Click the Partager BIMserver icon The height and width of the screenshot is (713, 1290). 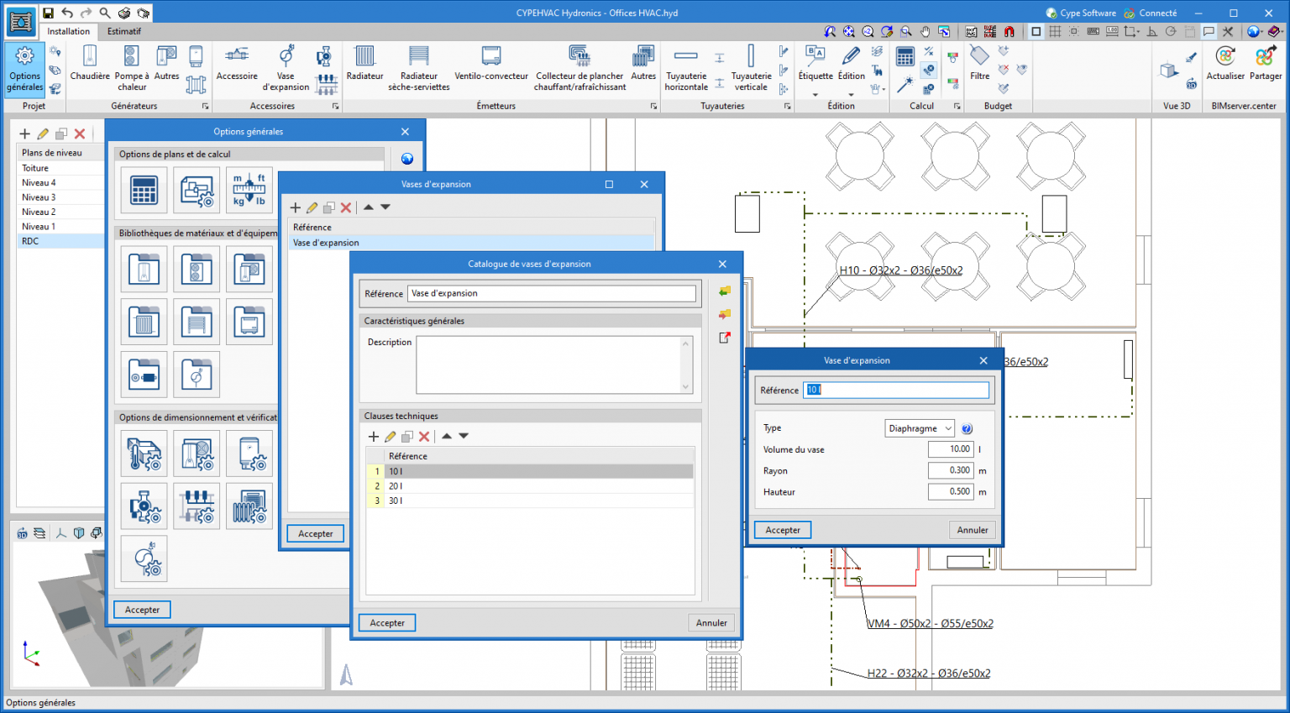point(1266,64)
